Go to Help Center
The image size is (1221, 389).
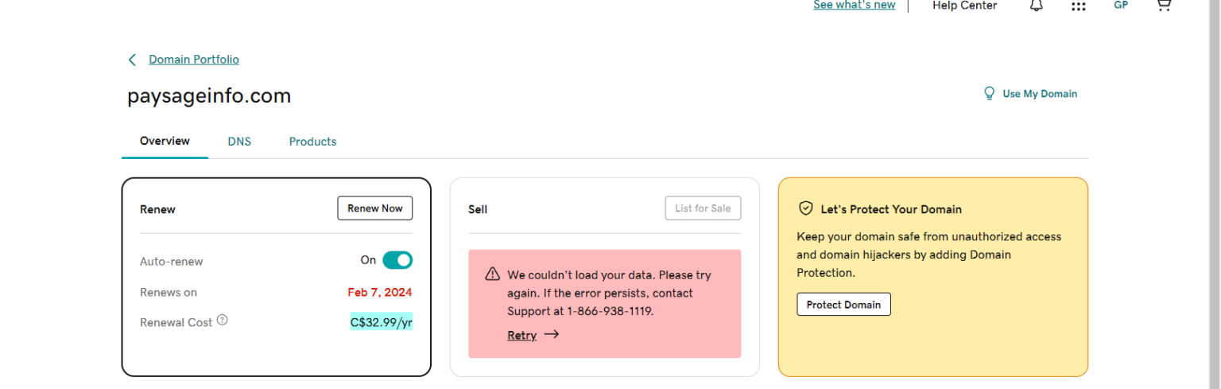[964, 6]
